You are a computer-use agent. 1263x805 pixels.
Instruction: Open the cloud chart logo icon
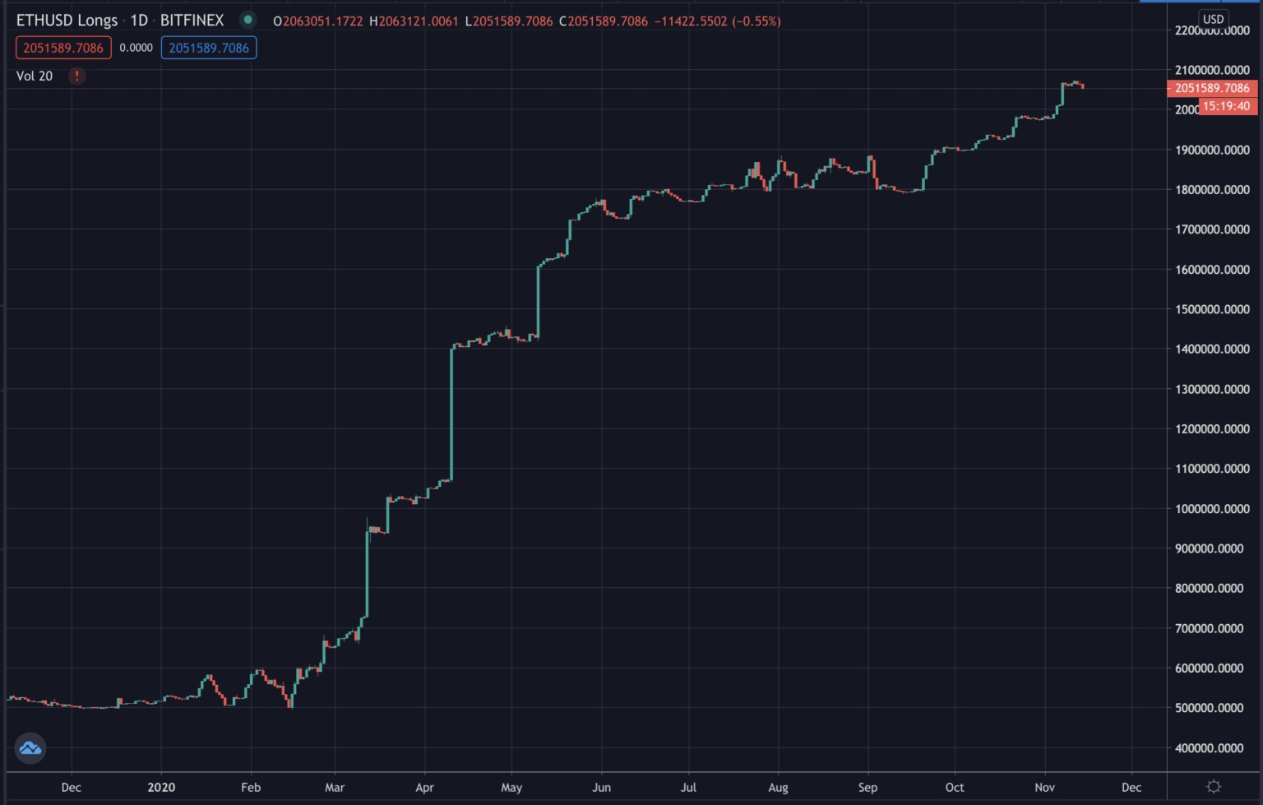coord(30,748)
